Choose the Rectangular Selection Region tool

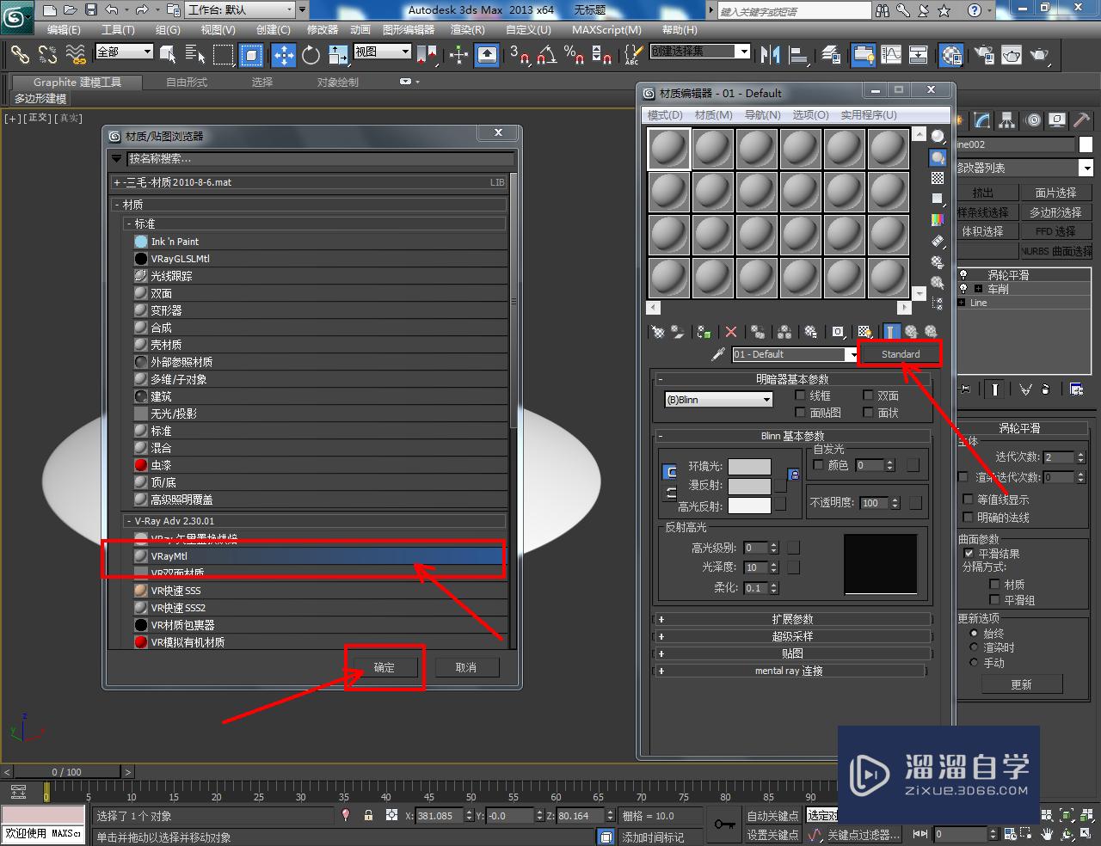[x=224, y=55]
